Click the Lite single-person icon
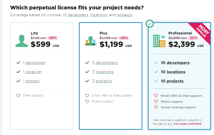214x135 pixels. 22,41
